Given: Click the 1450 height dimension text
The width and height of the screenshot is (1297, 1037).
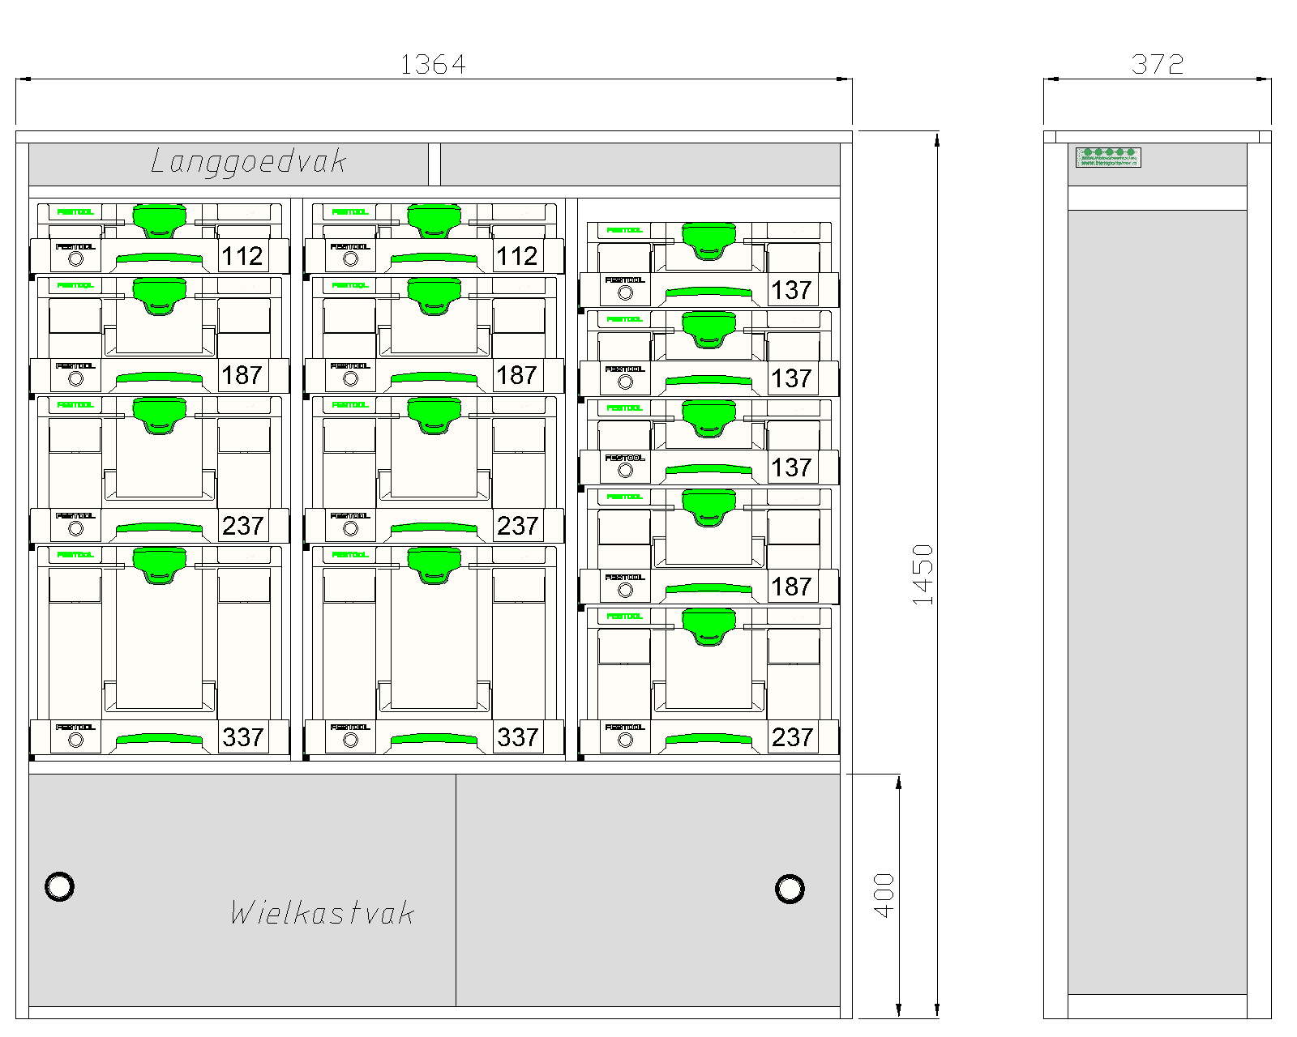Looking at the screenshot, I should pos(923,574).
